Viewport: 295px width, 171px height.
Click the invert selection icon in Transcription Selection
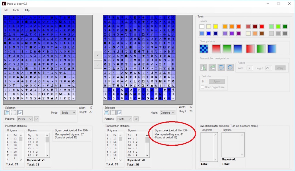119,113
